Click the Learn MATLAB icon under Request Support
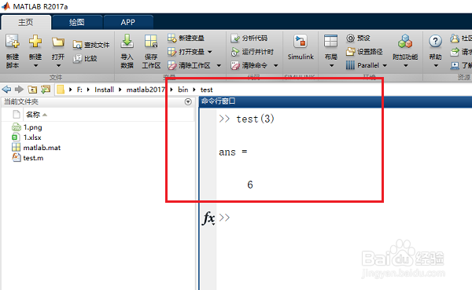 click(x=455, y=65)
